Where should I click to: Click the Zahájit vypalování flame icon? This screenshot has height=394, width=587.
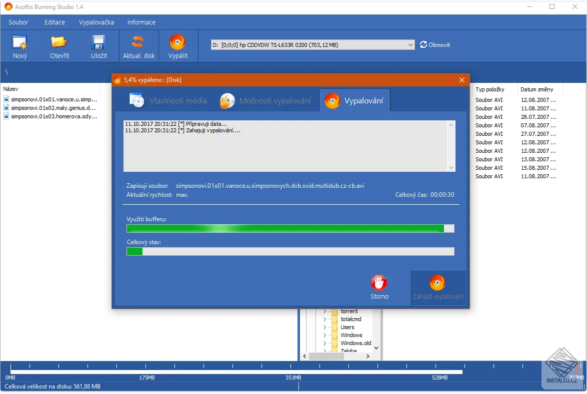[437, 283]
